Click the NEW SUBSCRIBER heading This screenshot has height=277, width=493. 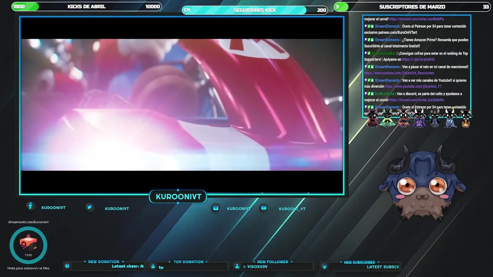[359, 262]
